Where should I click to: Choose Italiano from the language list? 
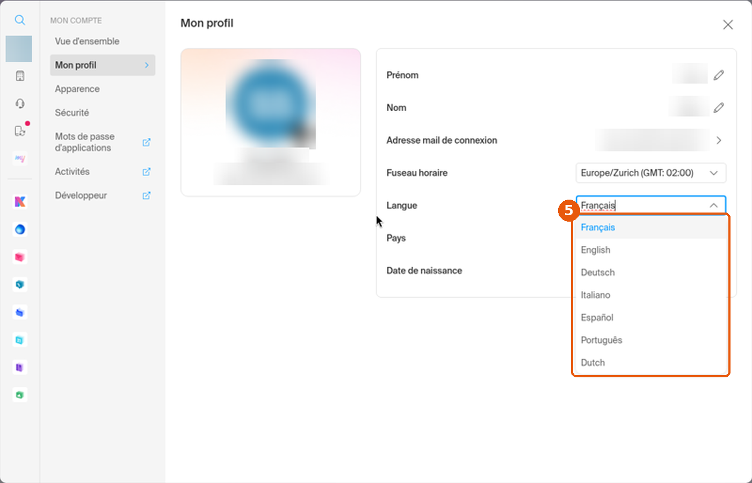[x=651, y=295]
